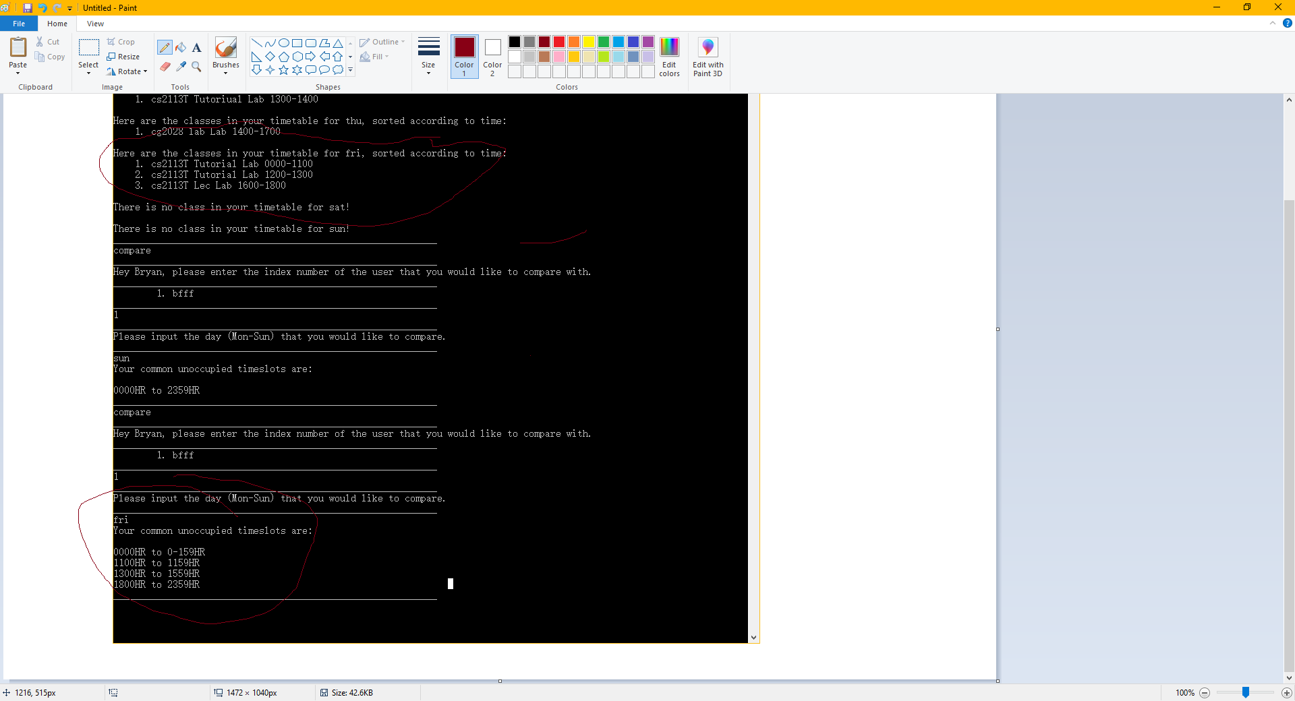The height and width of the screenshot is (701, 1295).
Task: Select the Fill with color bucket tool
Action: pyautogui.click(x=181, y=47)
